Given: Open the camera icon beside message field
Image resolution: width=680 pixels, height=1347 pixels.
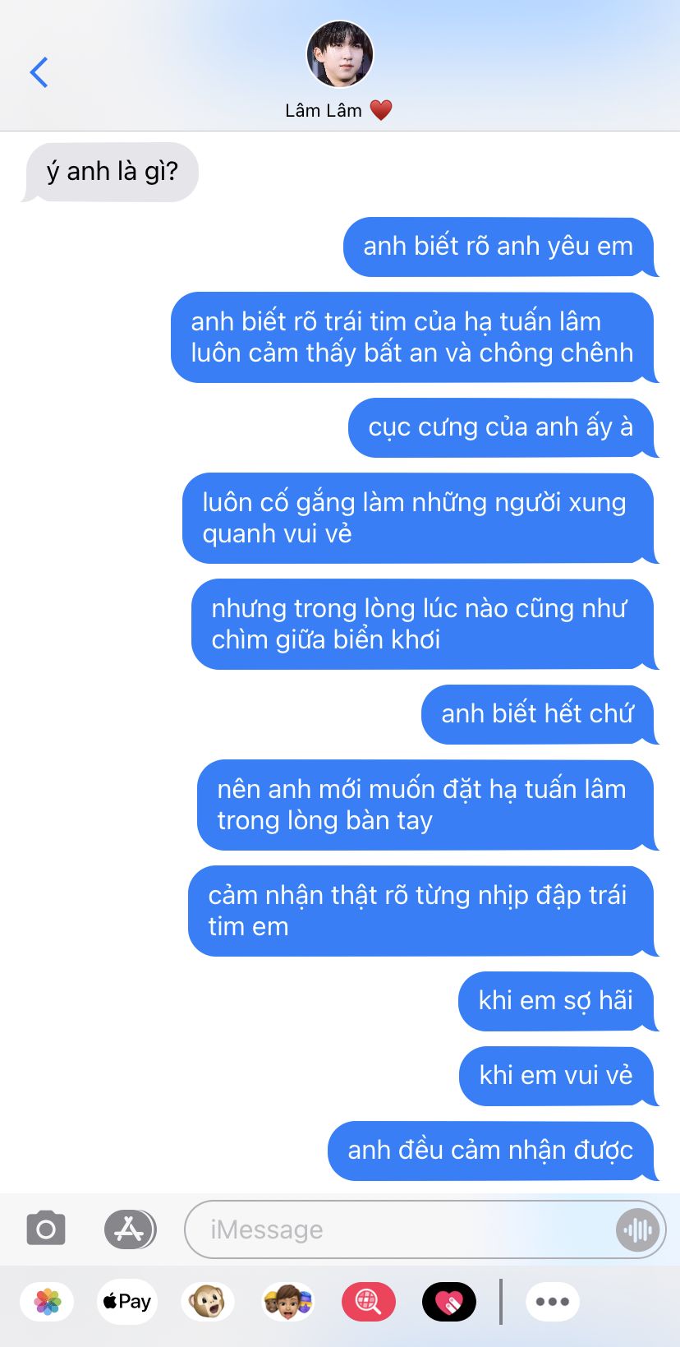Looking at the screenshot, I should [x=46, y=1229].
